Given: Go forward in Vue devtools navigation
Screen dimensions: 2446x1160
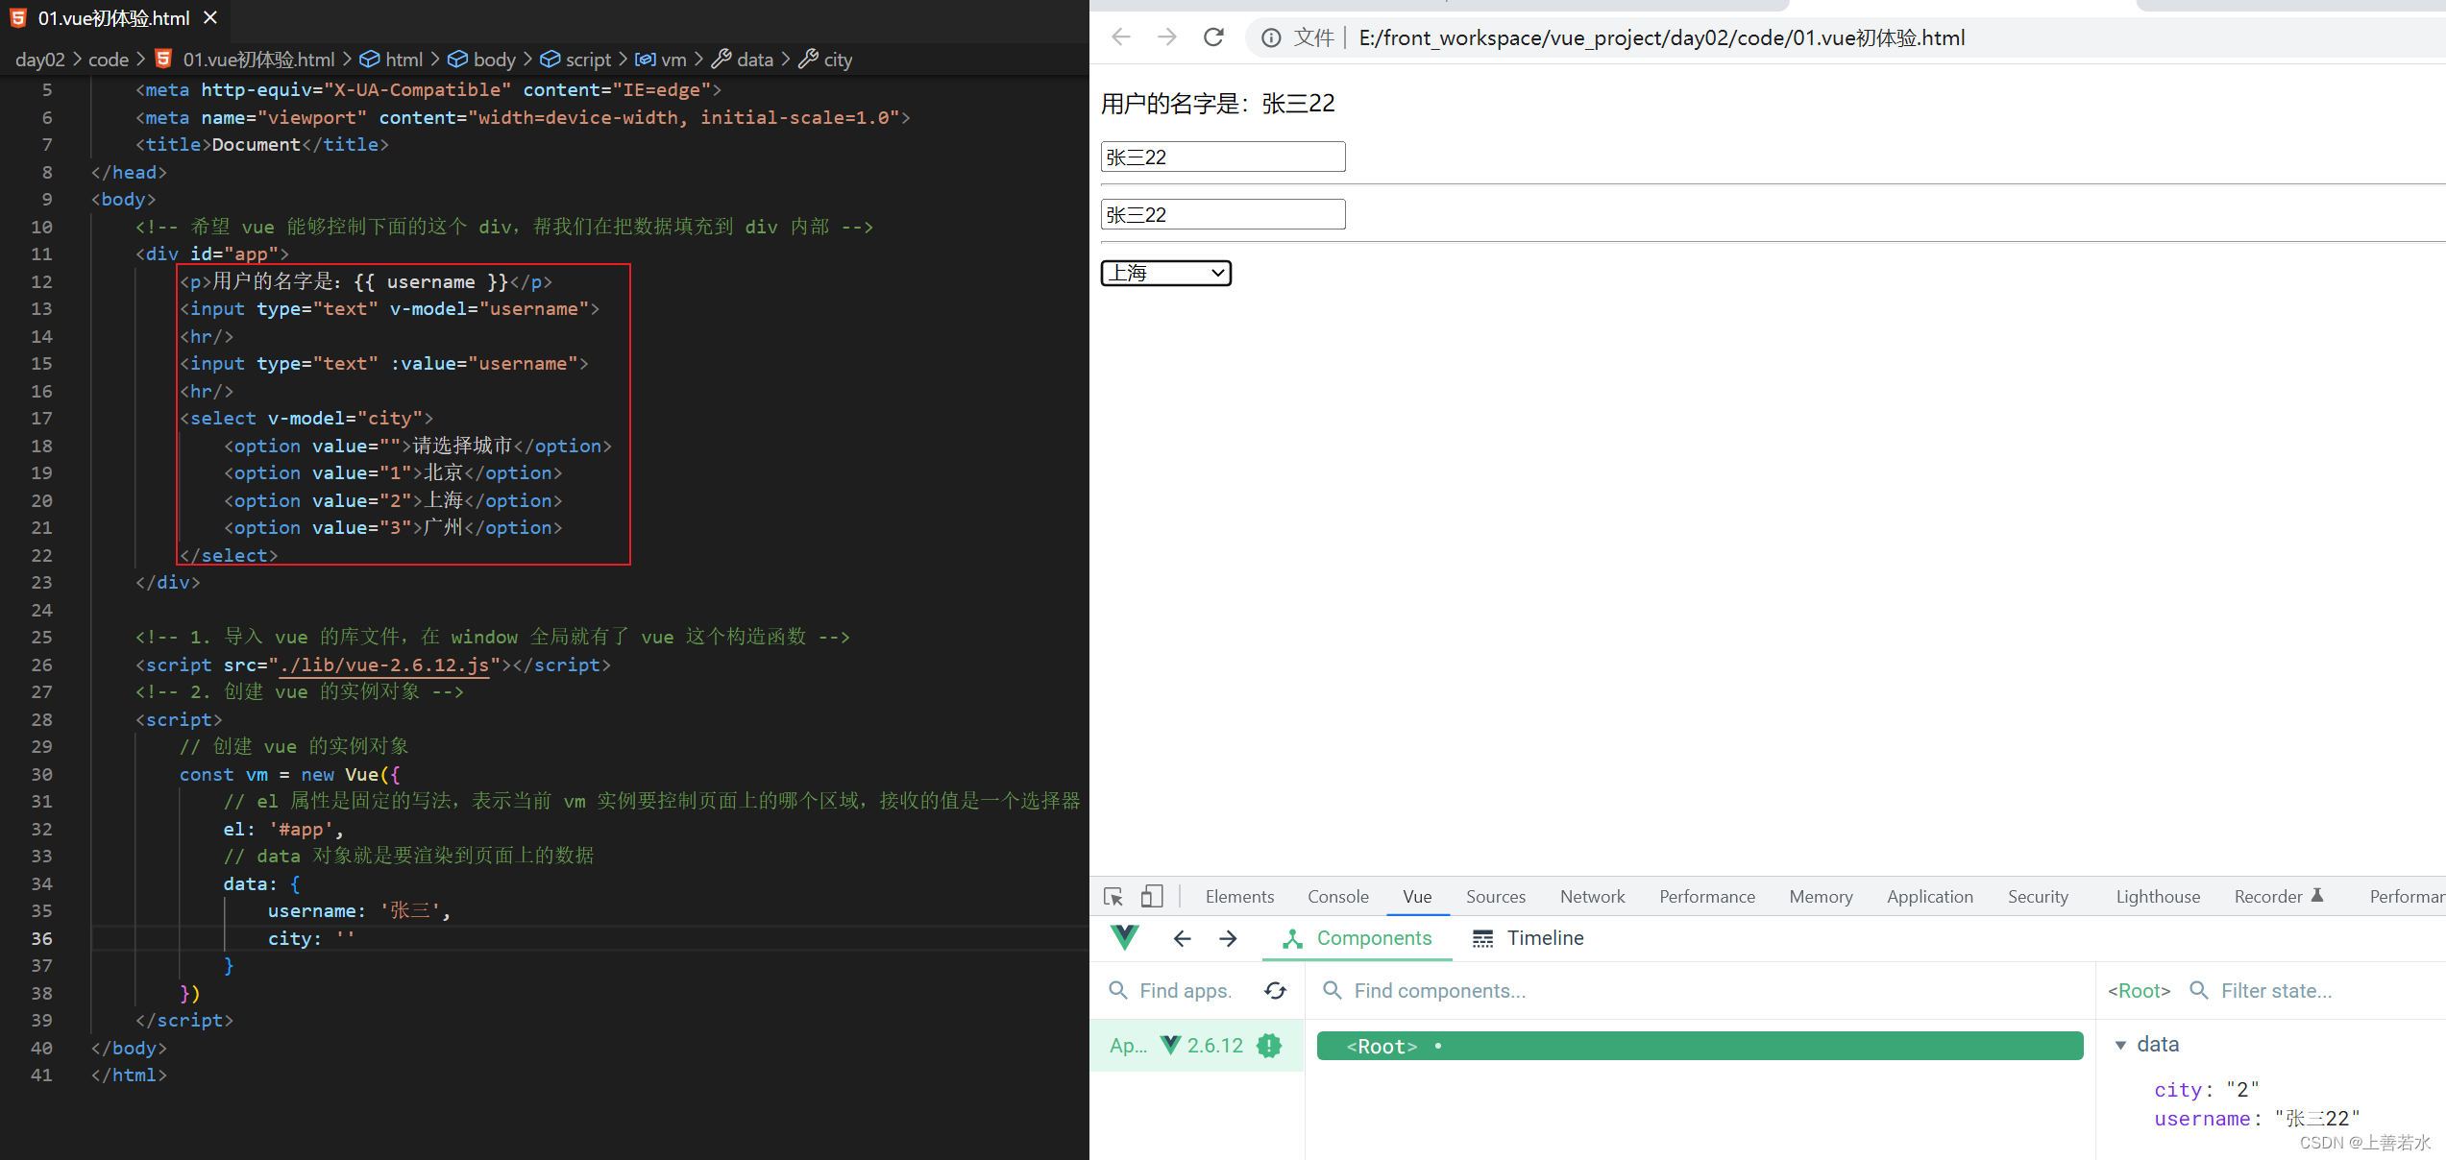Looking at the screenshot, I should tap(1228, 938).
